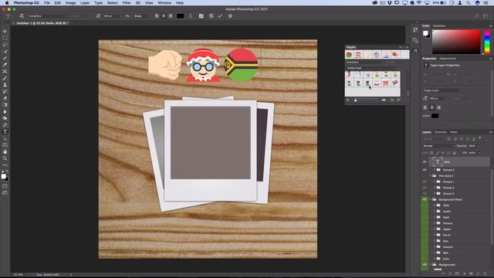Toggle visibility of Picture 2 group
The height and width of the screenshot is (278, 494).
pos(425,188)
